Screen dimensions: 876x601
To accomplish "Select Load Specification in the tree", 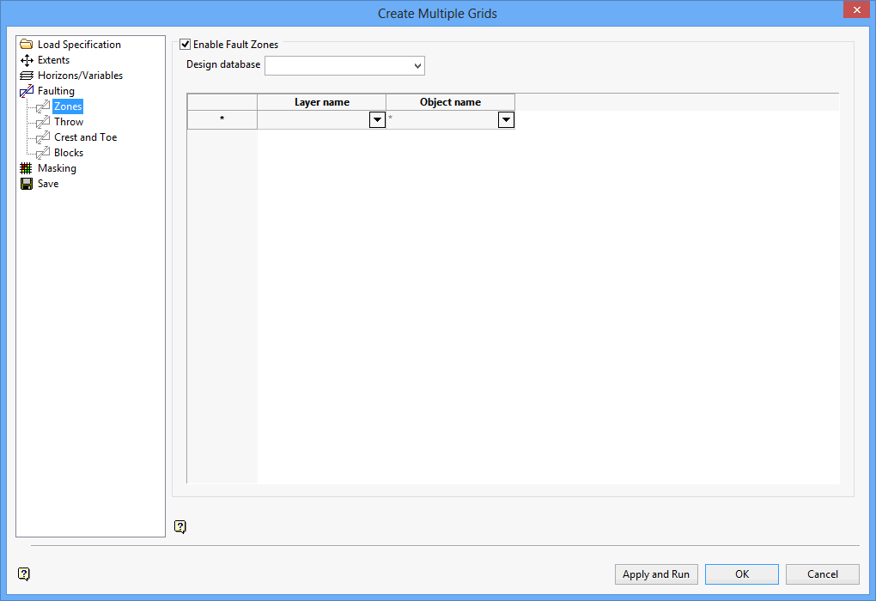I will [79, 44].
